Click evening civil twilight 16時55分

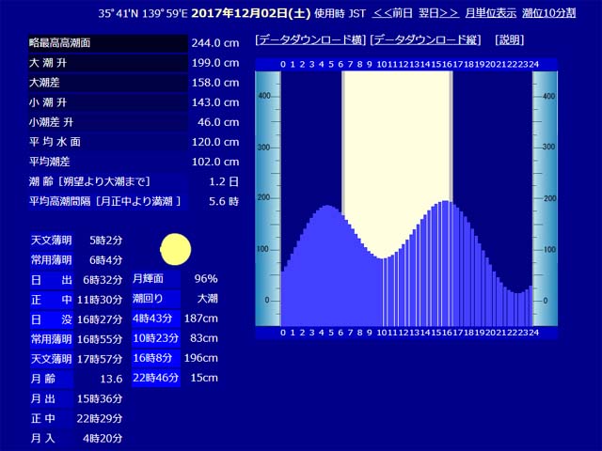pyautogui.click(x=100, y=339)
